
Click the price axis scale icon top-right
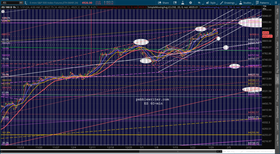pyautogui.click(x=264, y=7)
